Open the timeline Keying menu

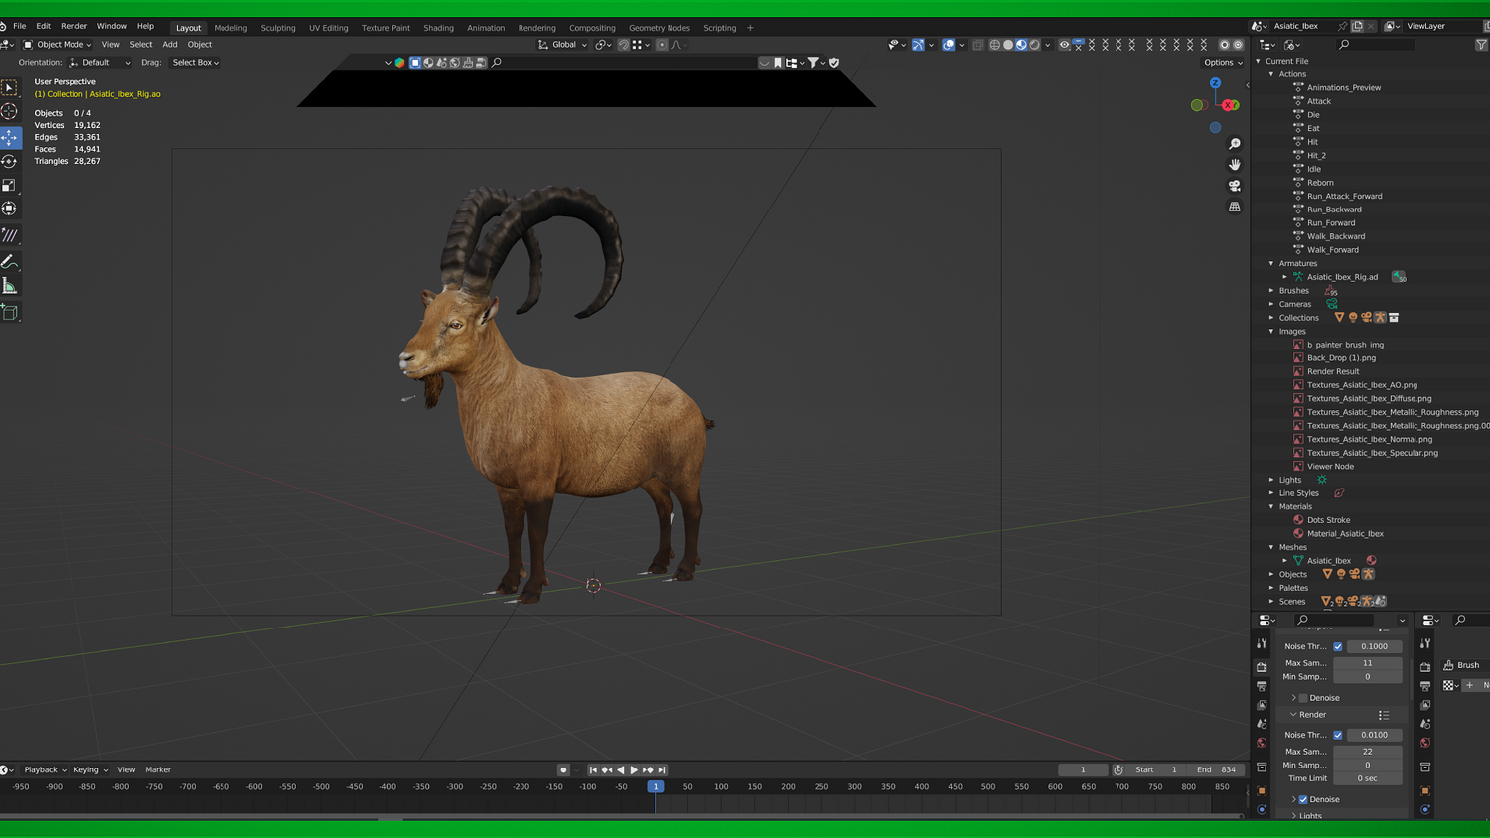[90, 769]
